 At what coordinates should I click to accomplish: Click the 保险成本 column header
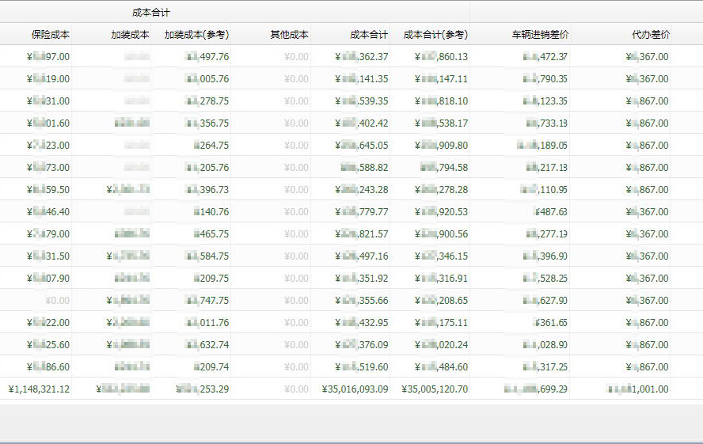(x=50, y=35)
